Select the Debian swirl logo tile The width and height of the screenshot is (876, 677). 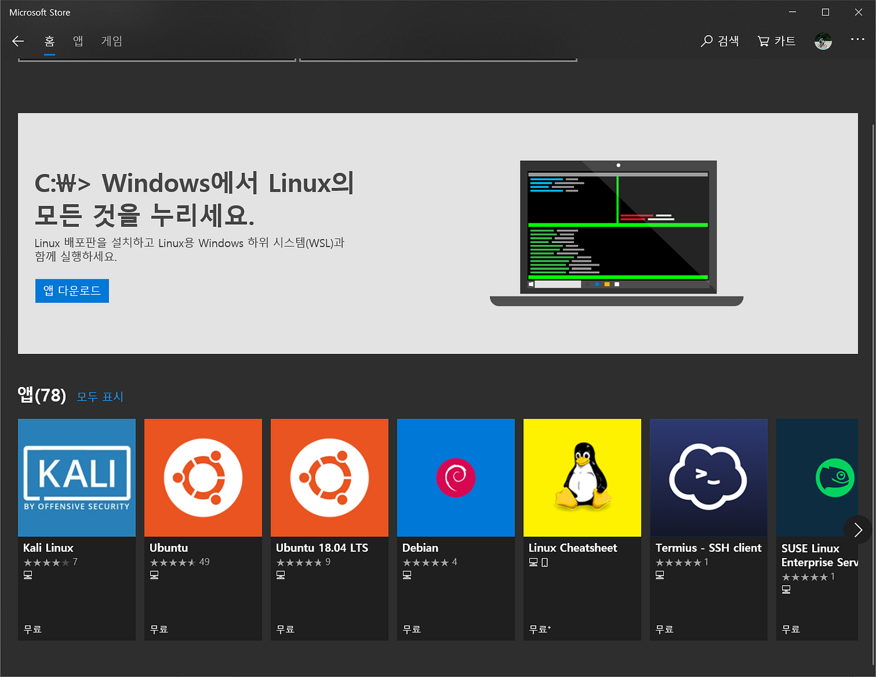pyautogui.click(x=456, y=478)
